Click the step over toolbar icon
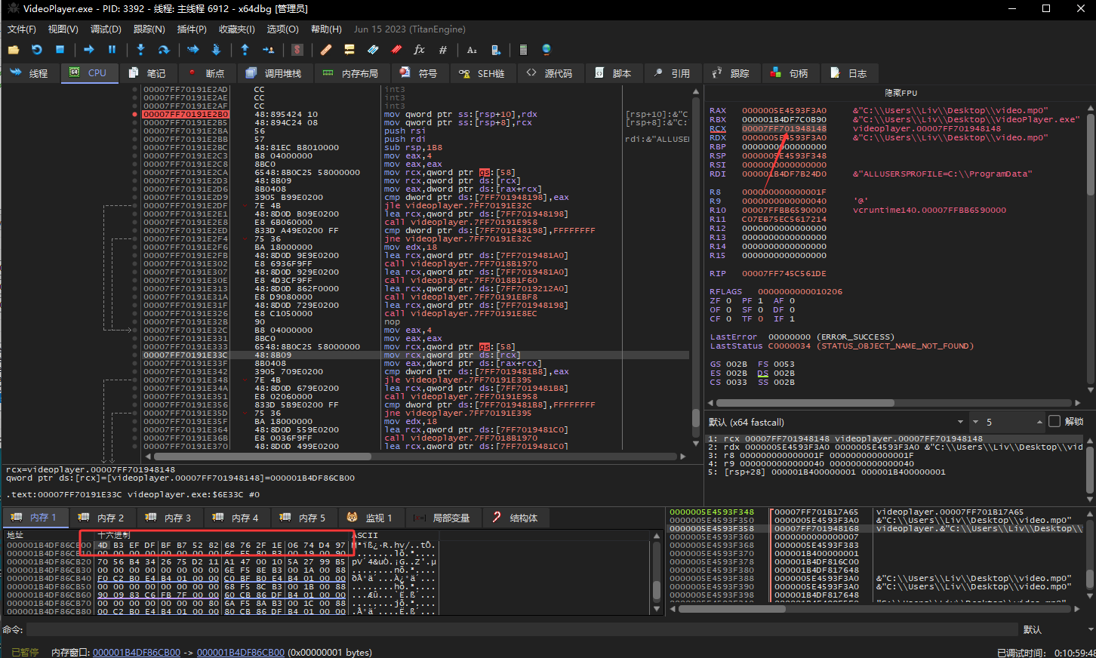 pos(163,50)
